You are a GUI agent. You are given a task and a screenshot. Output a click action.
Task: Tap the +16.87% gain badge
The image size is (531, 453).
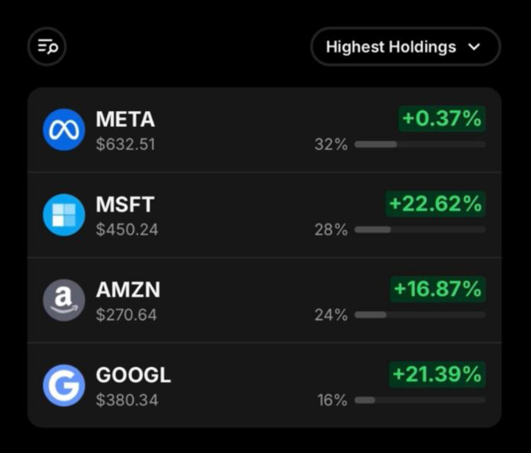coord(438,289)
